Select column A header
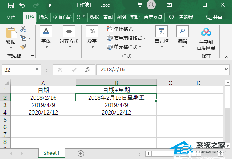This screenshot has height=159, width=232. pos(43,83)
